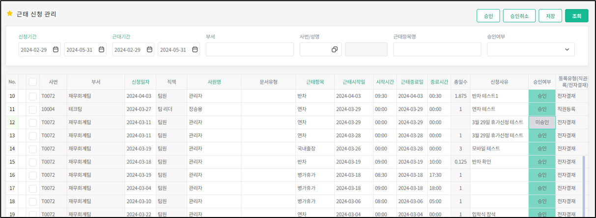This screenshot has width=596, height=218.
Task: Click the yellow star favorite icon
Action: tap(10, 14)
